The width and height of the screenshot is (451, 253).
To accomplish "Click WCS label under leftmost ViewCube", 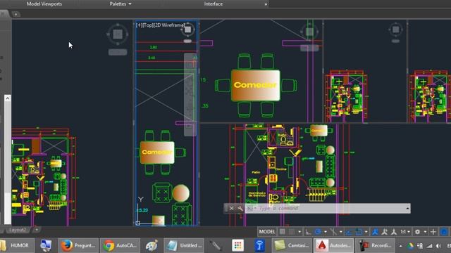I will 118,52.
